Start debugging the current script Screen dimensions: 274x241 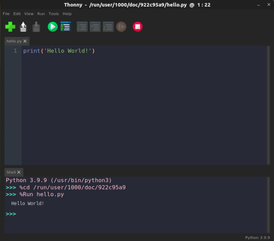coord(66,27)
